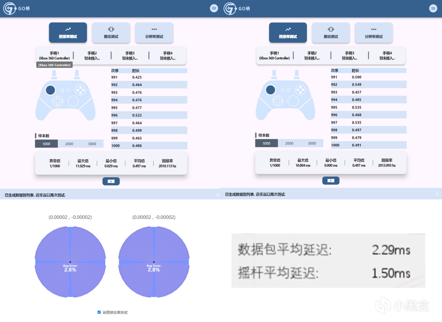442x322 pixels.
Task: Select 手柄2 controller slot in left panel
Action: 92,56
